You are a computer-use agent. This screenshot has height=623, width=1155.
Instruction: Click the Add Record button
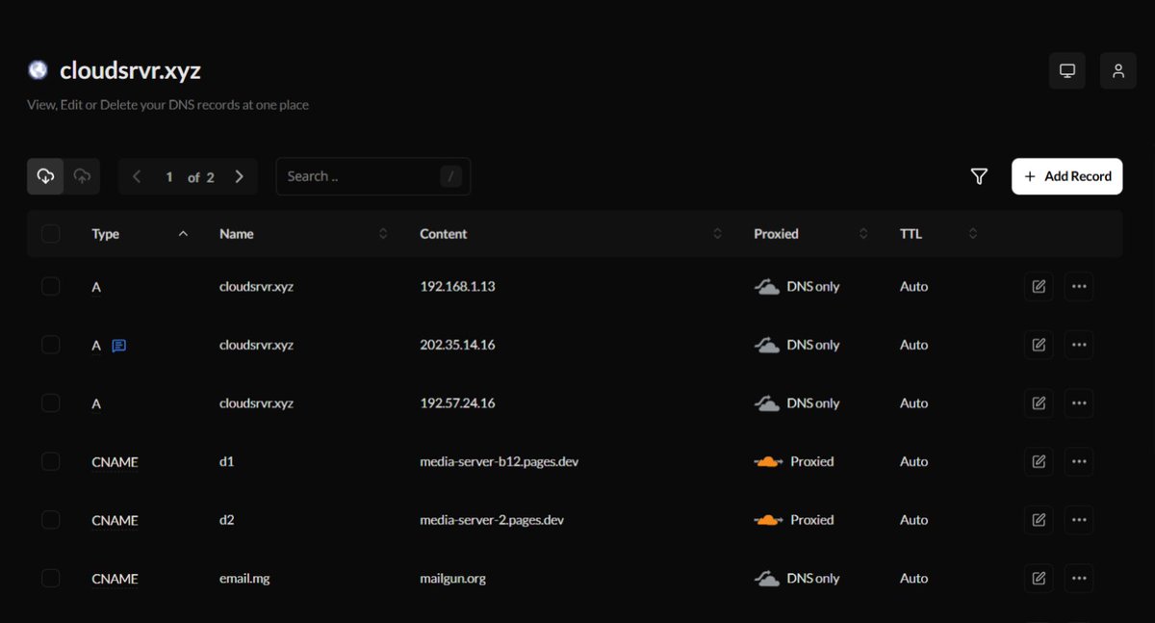(x=1067, y=176)
